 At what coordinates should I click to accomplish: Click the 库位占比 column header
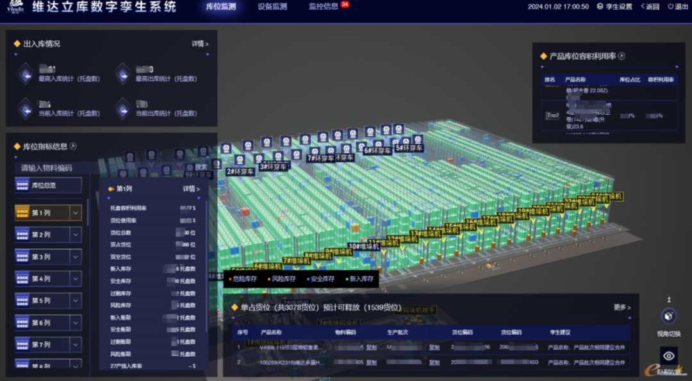pyautogui.click(x=629, y=80)
